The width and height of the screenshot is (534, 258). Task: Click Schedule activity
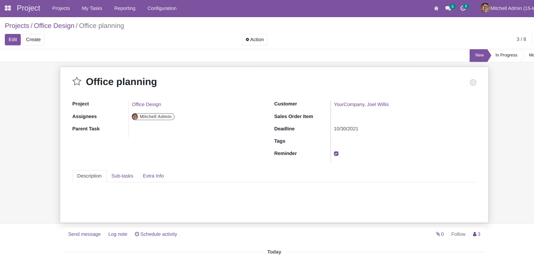(x=156, y=234)
